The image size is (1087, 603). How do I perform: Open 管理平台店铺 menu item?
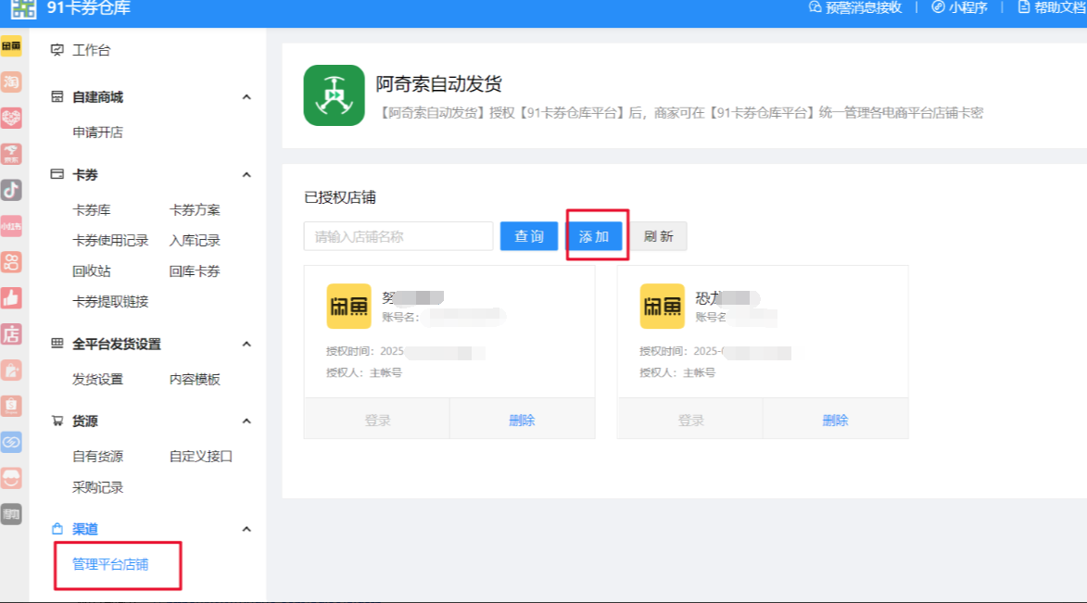point(110,564)
